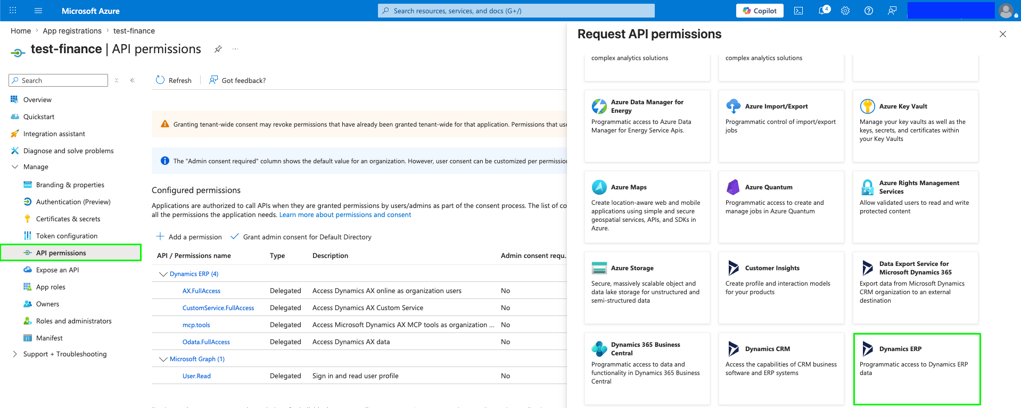Navigate to App registrations breadcrumb
Screen dimensions: 1021x408
(x=72, y=31)
